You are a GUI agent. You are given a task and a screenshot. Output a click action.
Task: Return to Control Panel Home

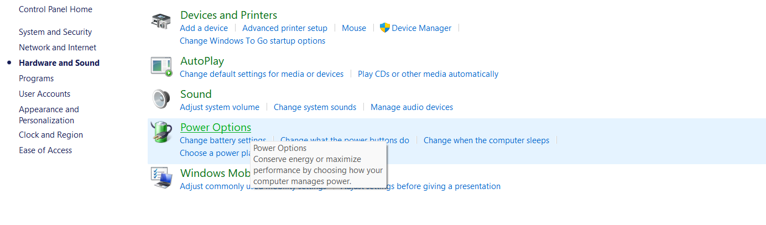(x=55, y=9)
